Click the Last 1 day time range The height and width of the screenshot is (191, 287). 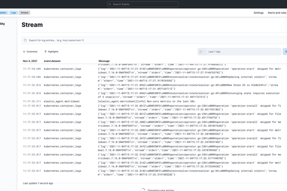pyautogui.click(x=244, y=52)
